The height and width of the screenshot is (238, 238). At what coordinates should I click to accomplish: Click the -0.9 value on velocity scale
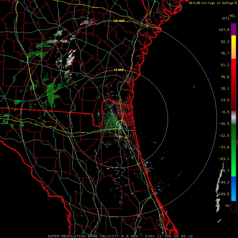[225, 112]
